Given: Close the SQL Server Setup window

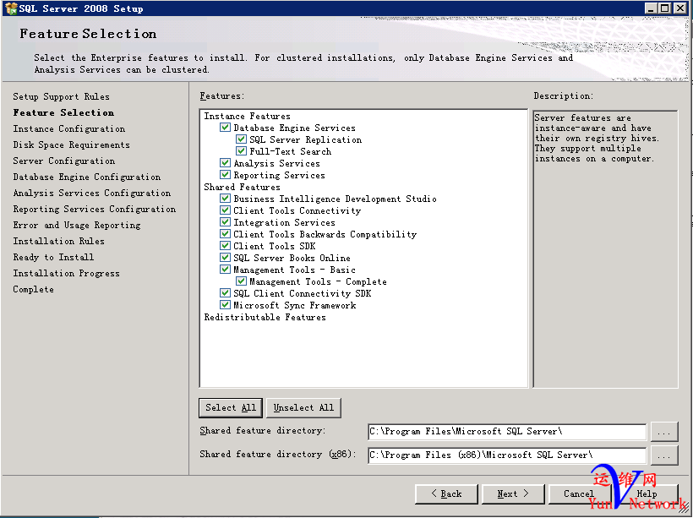Looking at the screenshot, I should (x=680, y=8).
